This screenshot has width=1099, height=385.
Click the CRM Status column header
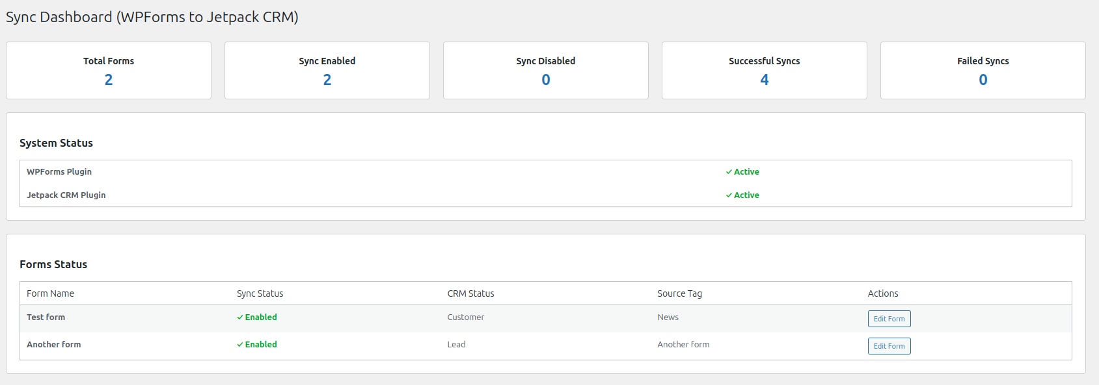click(470, 293)
